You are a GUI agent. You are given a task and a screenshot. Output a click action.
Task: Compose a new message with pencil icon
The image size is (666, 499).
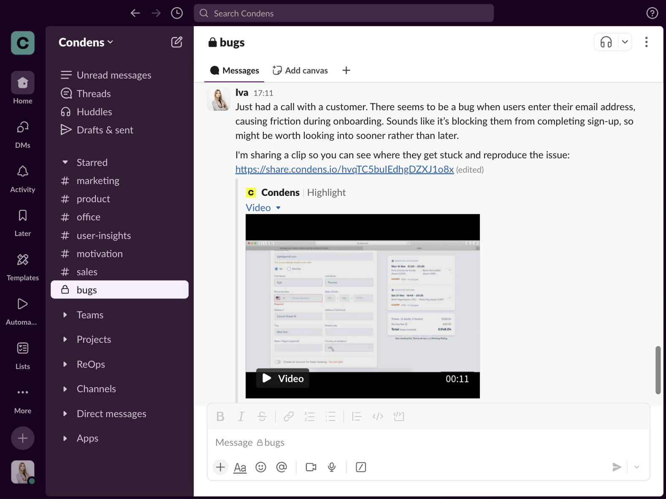[177, 42]
